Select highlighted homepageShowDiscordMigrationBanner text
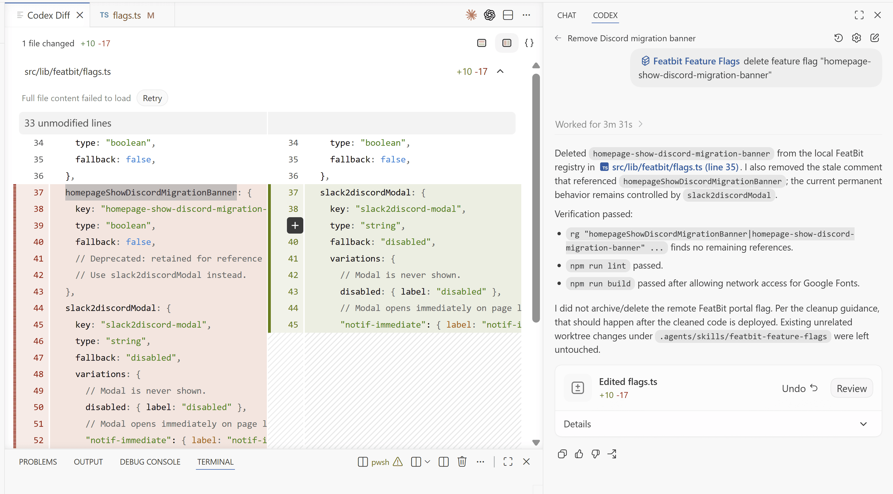Screen dimensions: 893x494 click(x=151, y=192)
